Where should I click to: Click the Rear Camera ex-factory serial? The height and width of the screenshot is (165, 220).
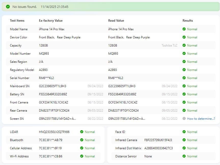point(54,111)
